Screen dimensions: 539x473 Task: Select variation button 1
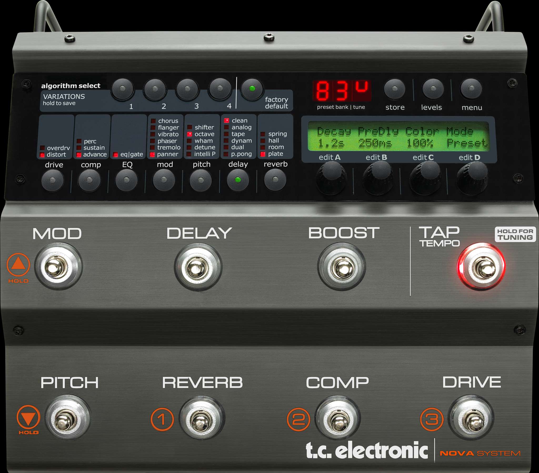click(123, 89)
